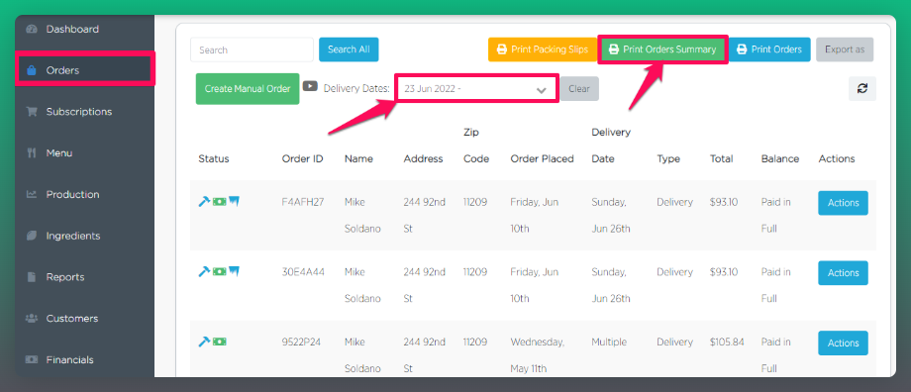Click the orders Search input field
This screenshot has width=911, height=392.
[x=252, y=49]
